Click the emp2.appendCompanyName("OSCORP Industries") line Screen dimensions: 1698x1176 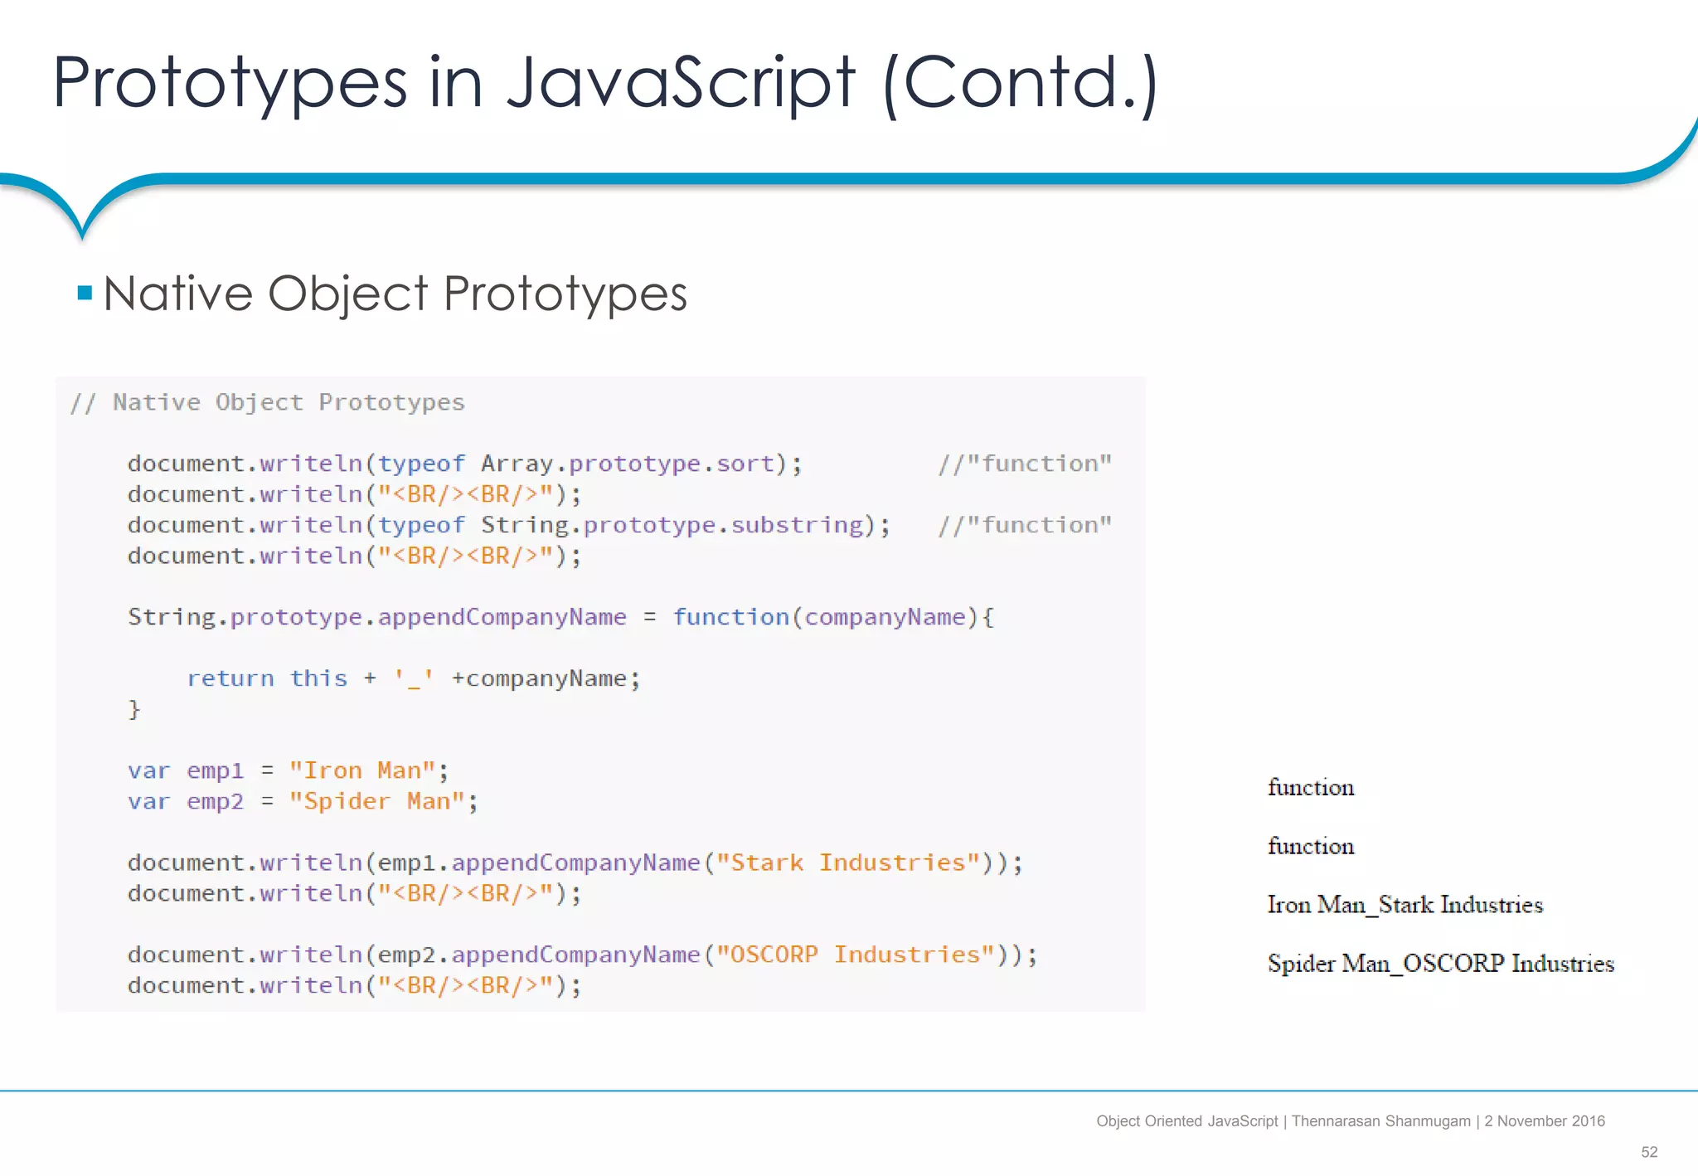point(583,955)
